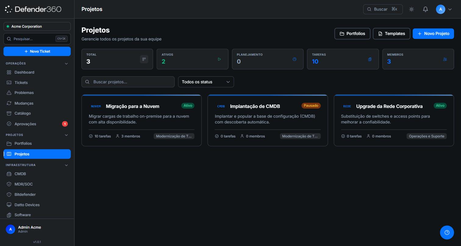Click the Bitdefender shield icon
The height and width of the screenshot is (246, 461).
(x=9, y=195)
